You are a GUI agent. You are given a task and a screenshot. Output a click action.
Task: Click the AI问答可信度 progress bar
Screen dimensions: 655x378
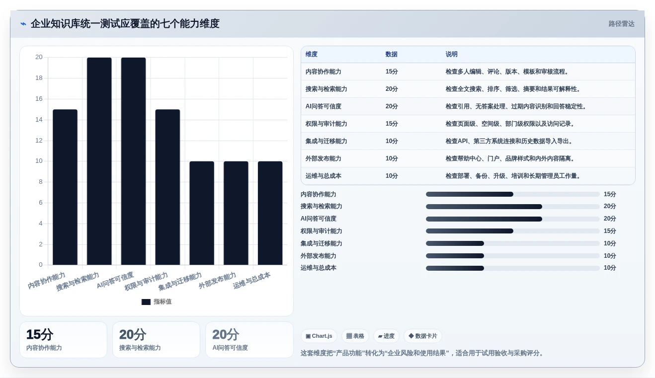(513, 219)
